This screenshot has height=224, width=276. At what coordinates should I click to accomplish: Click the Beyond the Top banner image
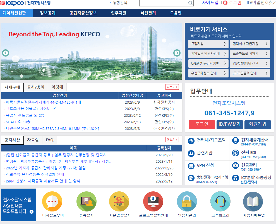[x=91, y=51]
